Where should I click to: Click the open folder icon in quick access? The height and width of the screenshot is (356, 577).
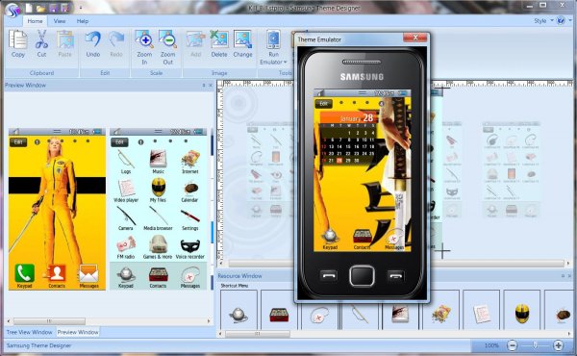pyautogui.click(x=40, y=8)
